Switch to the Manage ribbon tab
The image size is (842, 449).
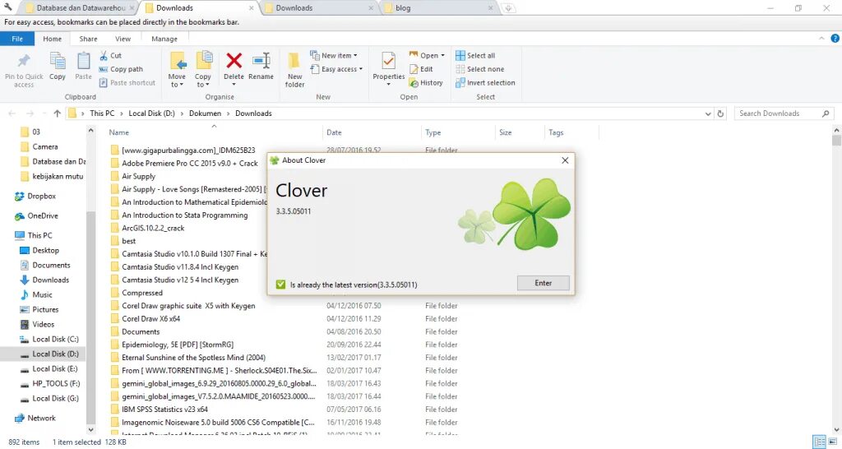[x=164, y=39]
